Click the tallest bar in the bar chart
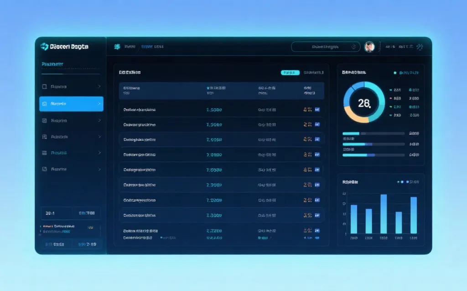 384,214
